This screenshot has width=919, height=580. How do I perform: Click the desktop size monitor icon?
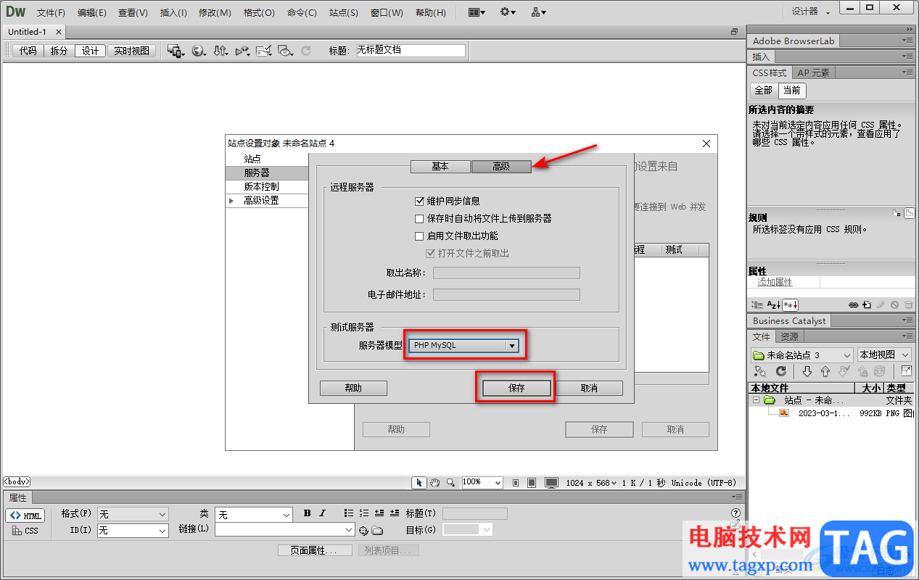(x=552, y=483)
